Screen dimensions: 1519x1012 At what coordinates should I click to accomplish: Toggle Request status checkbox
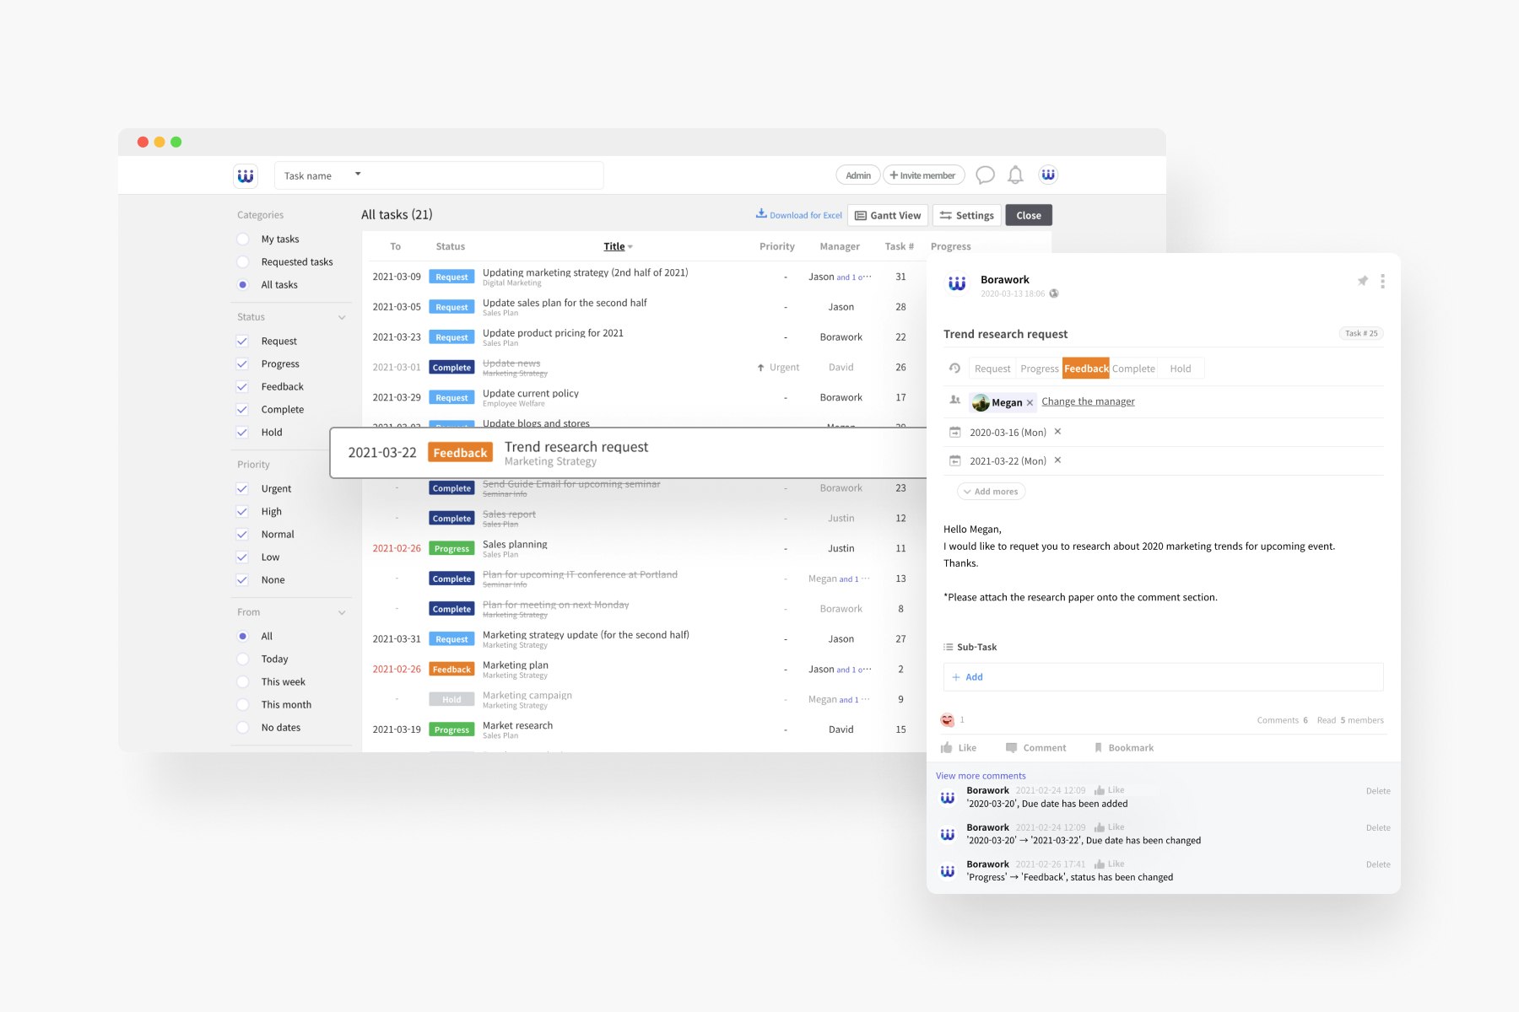tap(242, 342)
